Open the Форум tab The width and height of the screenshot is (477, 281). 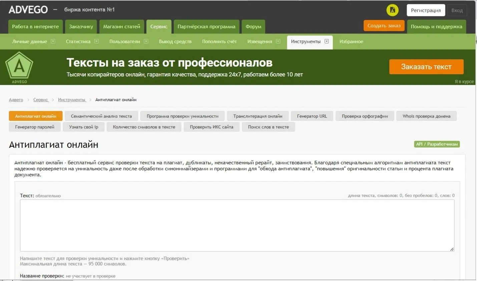[x=254, y=27]
